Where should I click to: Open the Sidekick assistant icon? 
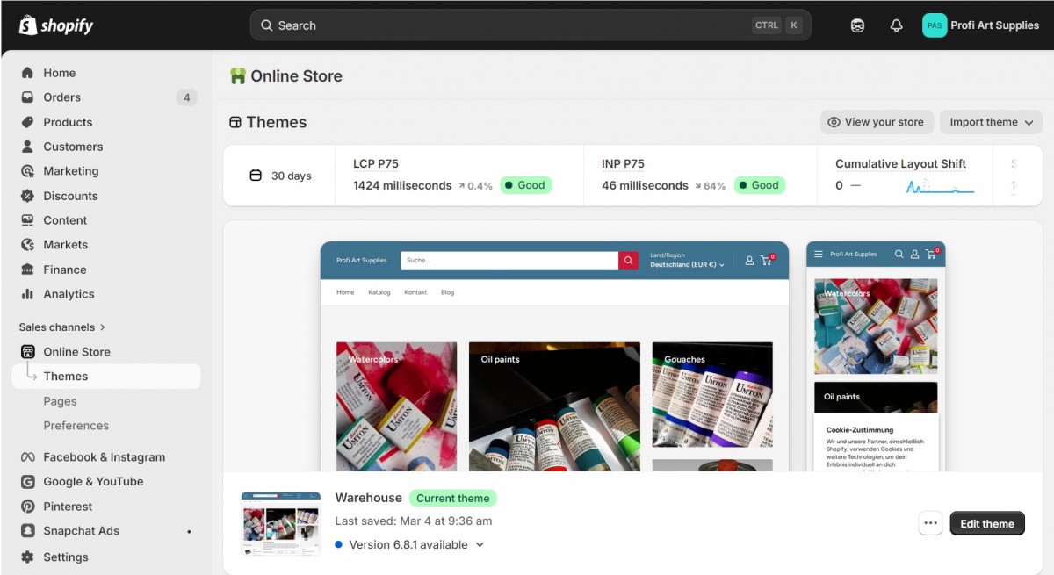857,25
